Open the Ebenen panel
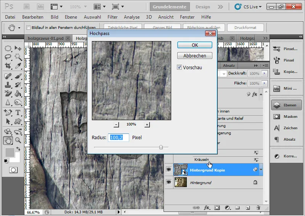 [286, 105]
